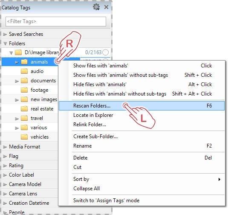This screenshot has width=228, height=215.
Task: Choose Show files with 'animals' without sub-tags
Action: pyautogui.click(x=141, y=75)
